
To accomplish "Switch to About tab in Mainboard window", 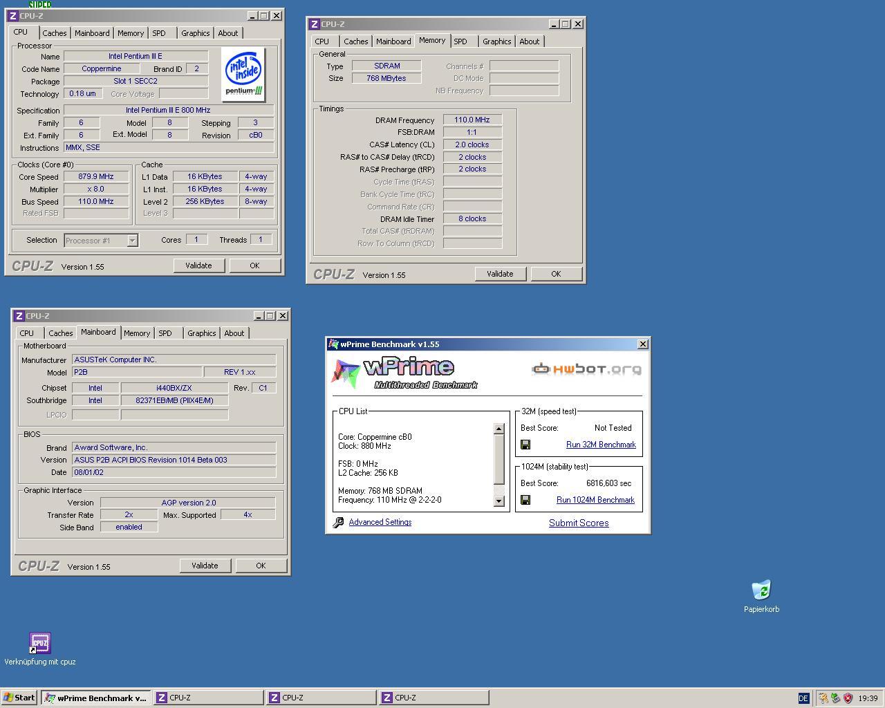I will click(234, 333).
